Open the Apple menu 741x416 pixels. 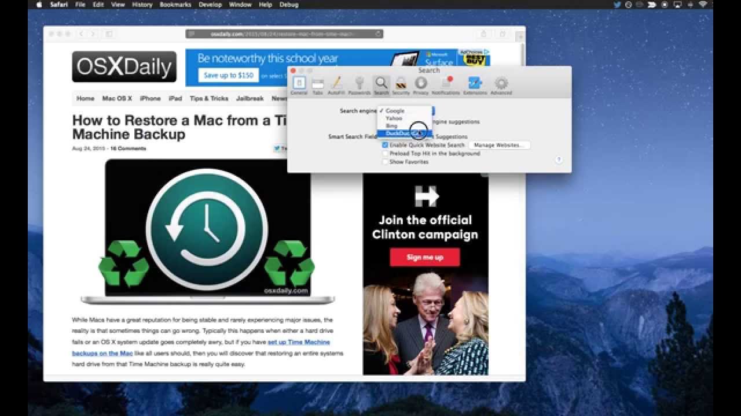39,5
